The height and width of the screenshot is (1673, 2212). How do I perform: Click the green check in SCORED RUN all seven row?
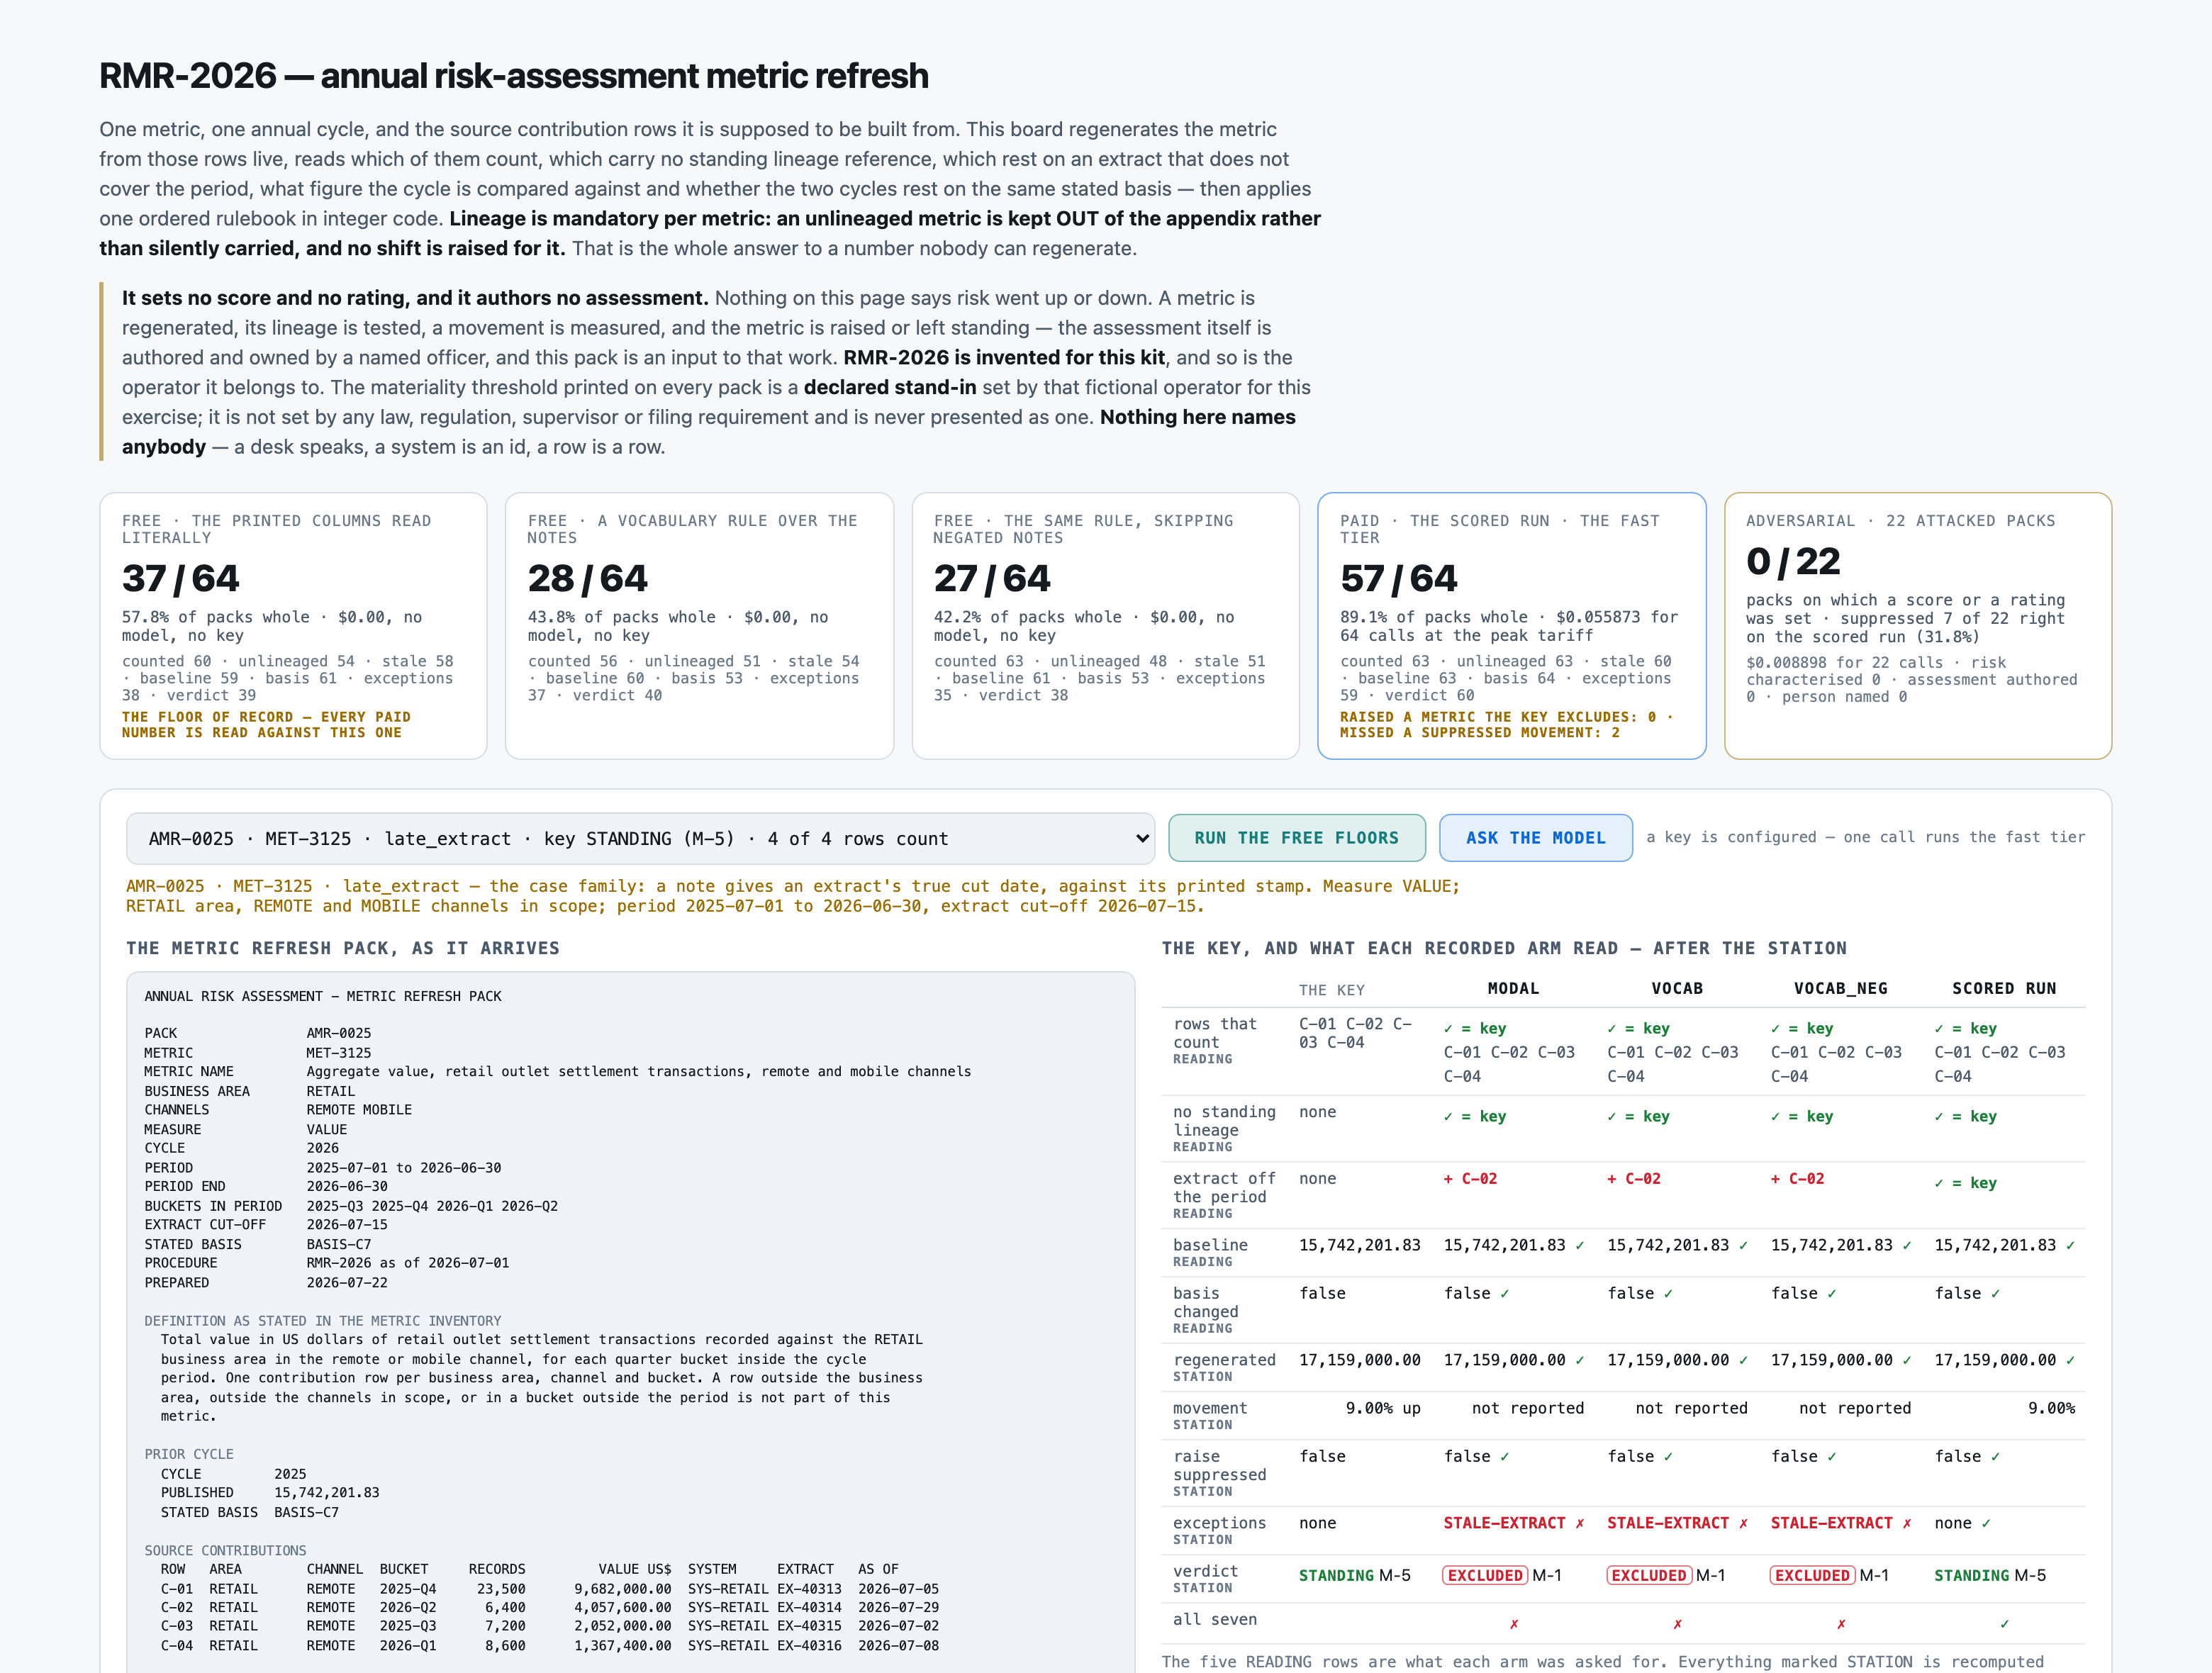tap(2004, 1624)
